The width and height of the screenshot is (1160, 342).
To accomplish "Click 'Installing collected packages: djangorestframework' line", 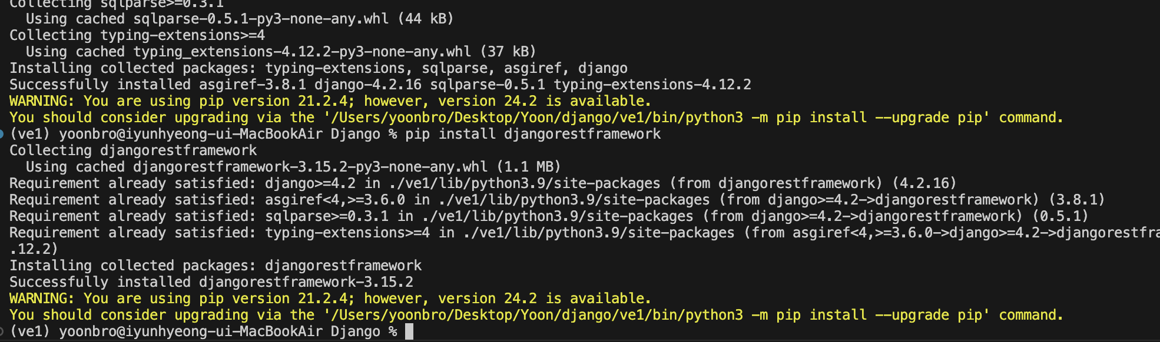I will [x=216, y=266].
